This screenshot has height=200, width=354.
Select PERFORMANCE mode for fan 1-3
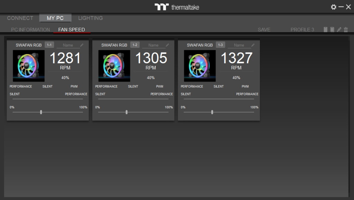(x=192, y=86)
